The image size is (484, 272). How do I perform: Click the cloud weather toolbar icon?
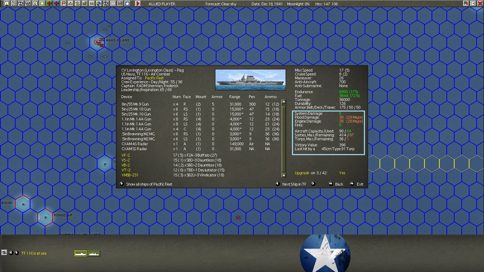pyautogui.click(x=127, y=4)
